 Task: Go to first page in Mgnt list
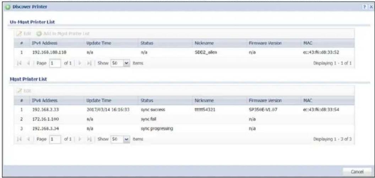(x=20, y=138)
